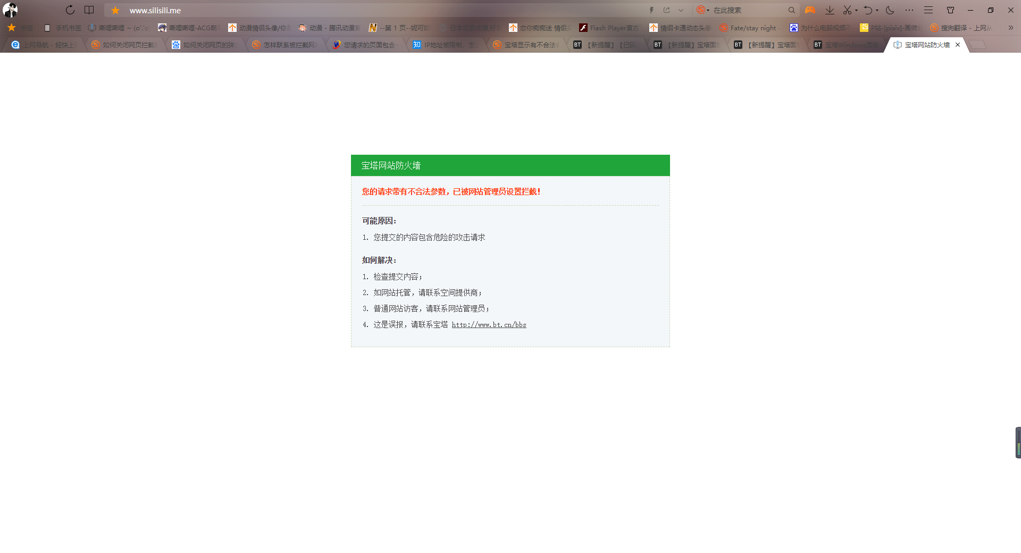The height and width of the screenshot is (553, 1021).
Task: Switch to the 宝塔Windows面板 tab
Action: pyautogui.click(x=847, y=45)
